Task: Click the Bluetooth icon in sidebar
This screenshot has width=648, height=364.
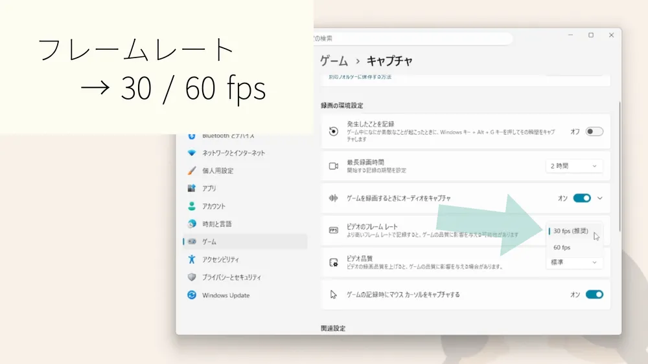Action: tap(192, 136)
